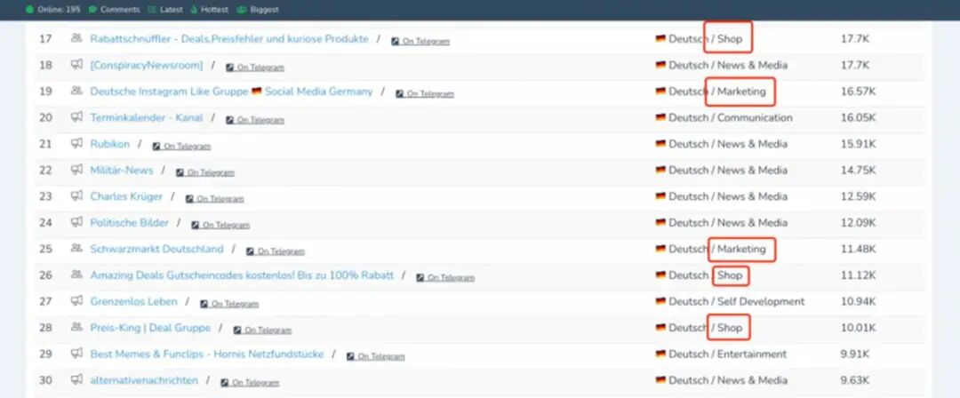The image size is (960, 398).
Task: Click On Telegram link for [ConspiracyNewsroom]
Action: [x=255, y=68]
